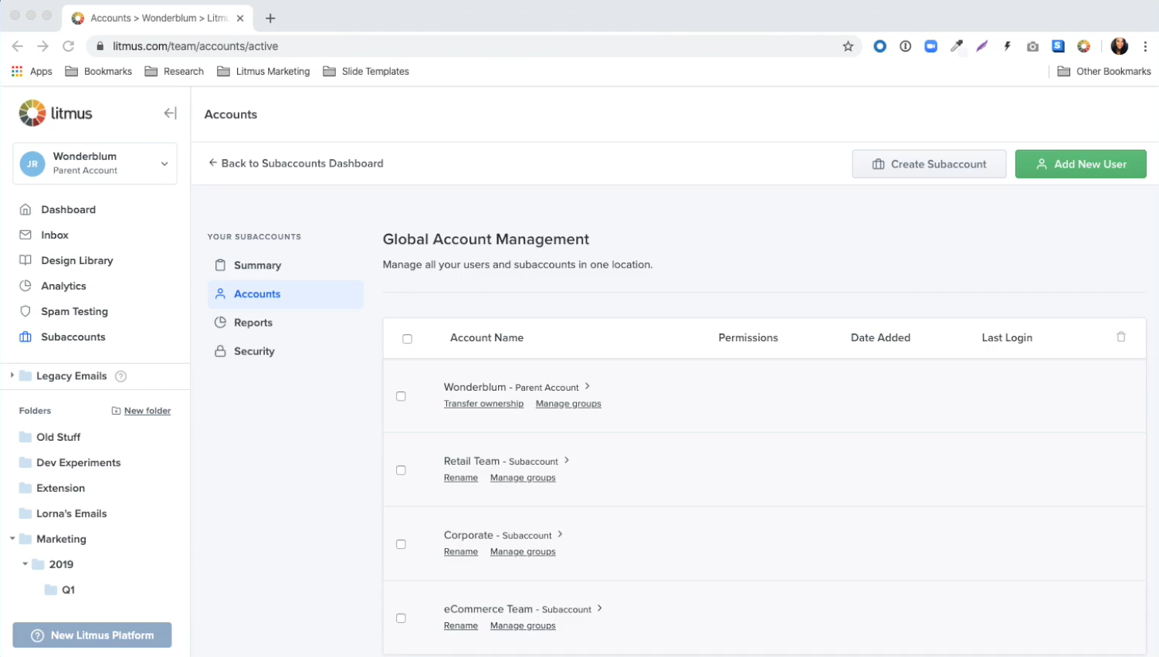Tick the checkbox next to Retail Team
This screenshot has width=1159, height=657.
401,469
